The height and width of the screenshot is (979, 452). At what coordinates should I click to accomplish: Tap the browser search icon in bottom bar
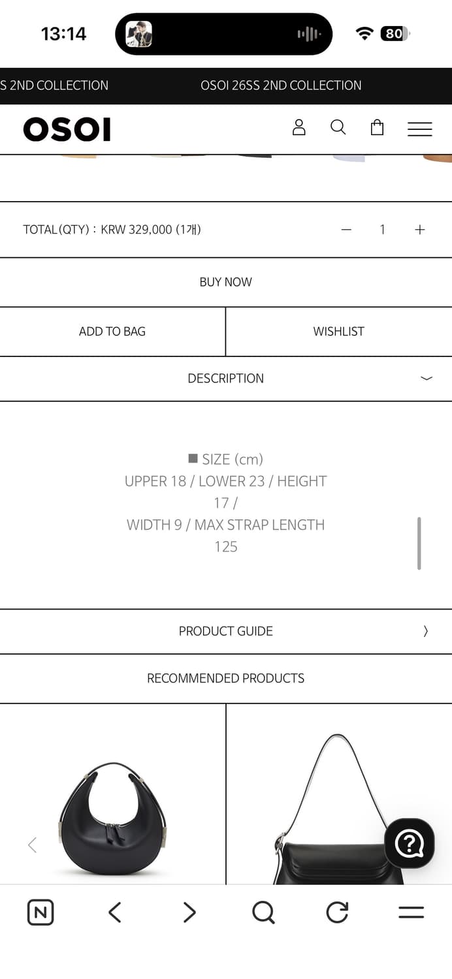point(263,912)
